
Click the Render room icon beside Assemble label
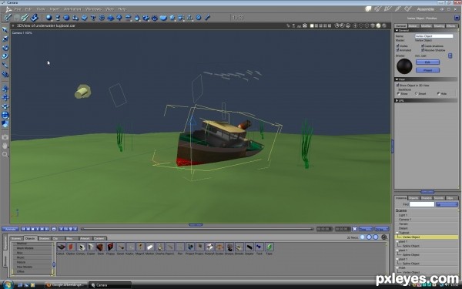coord(408,9)
